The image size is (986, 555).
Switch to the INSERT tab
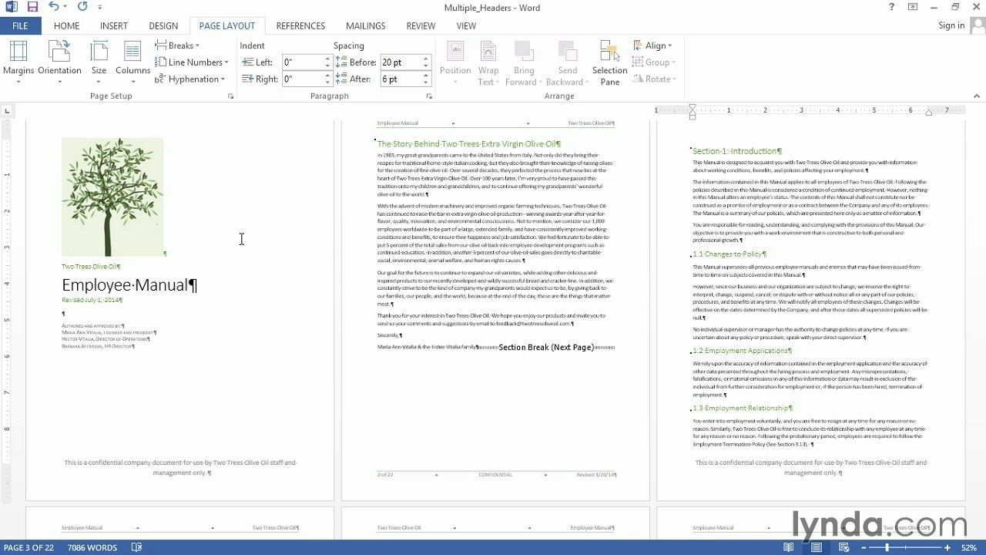(x=113, y=25)
